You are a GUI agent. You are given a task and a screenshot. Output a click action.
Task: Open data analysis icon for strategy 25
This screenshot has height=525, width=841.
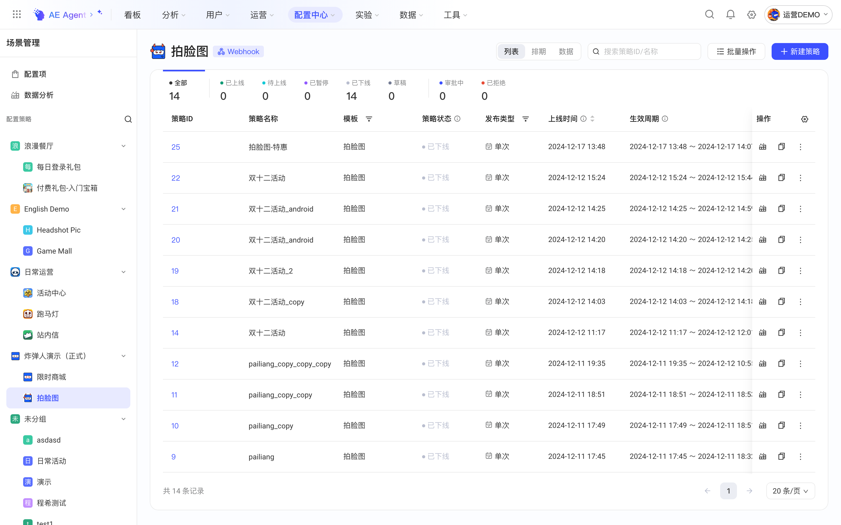click(x=762, y=146)
